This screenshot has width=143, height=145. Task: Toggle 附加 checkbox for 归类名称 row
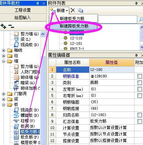pyautogui.click(x=140, y=115)
